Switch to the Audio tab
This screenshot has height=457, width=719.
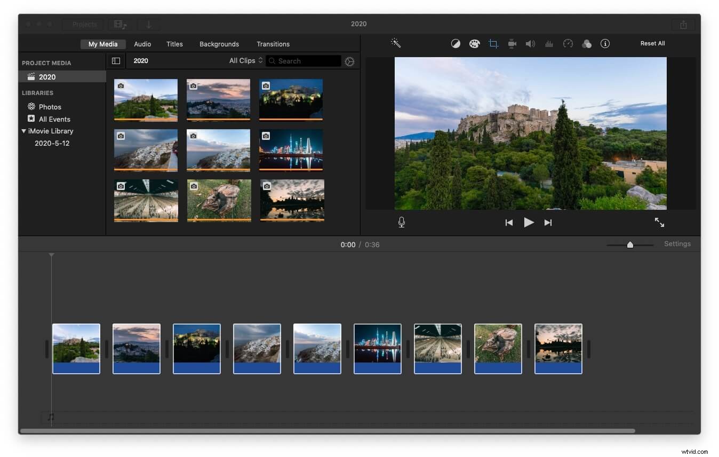pyautogui.click(x=142, y=44)
